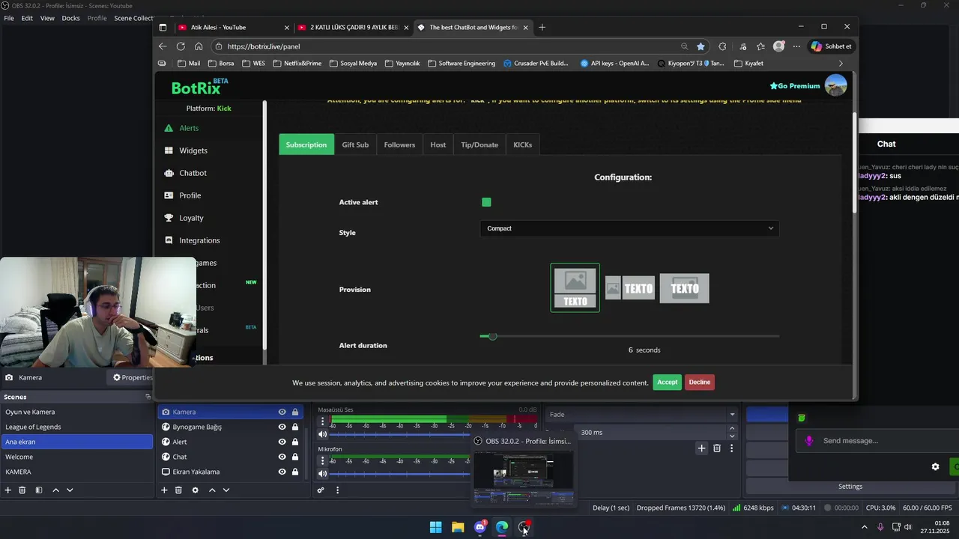Toggle visibility of Ekran Yakalama source

(282, 472)
